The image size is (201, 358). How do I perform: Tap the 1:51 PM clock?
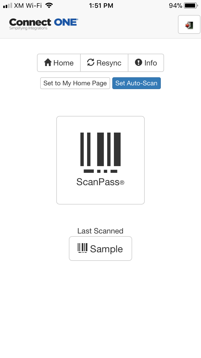point(100,5)
